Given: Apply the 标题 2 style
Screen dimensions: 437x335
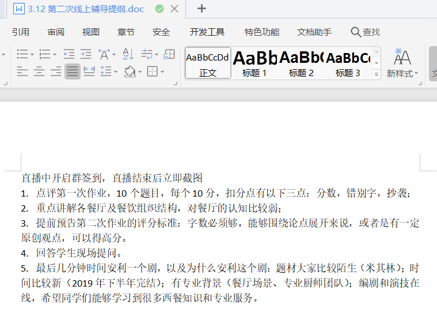Looking at the screenshot, I should point(301,63).
